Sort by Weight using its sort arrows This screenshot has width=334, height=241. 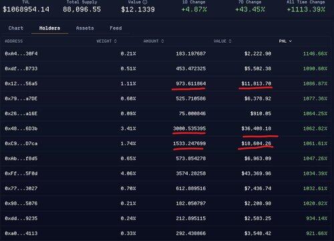coord(115,41)
